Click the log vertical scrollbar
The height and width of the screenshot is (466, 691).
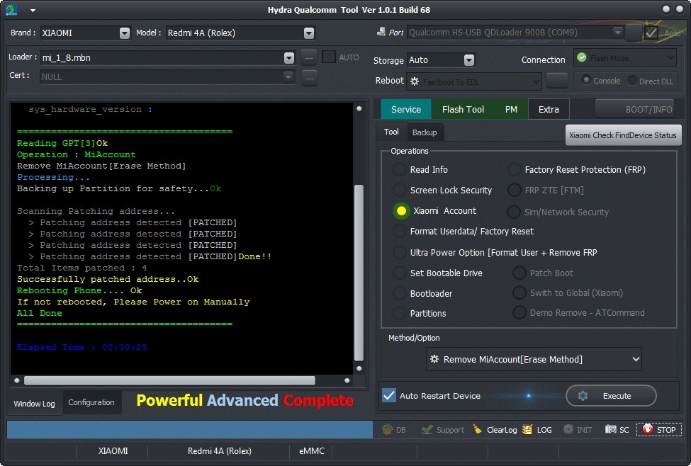(359, 273)
